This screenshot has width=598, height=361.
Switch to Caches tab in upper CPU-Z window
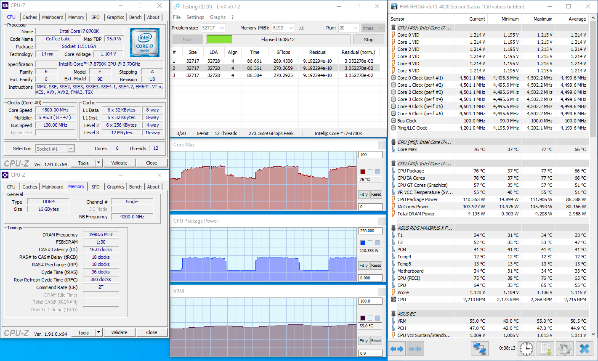(30, 17)
